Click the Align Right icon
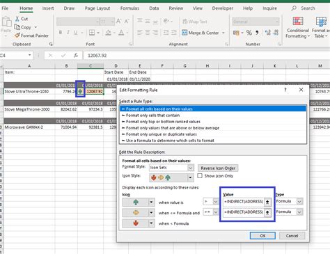The height and width of the screenshot is (254, 330). 155,33
